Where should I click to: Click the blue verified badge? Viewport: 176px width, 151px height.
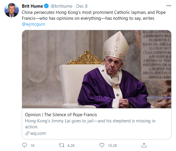pos(46,6)
